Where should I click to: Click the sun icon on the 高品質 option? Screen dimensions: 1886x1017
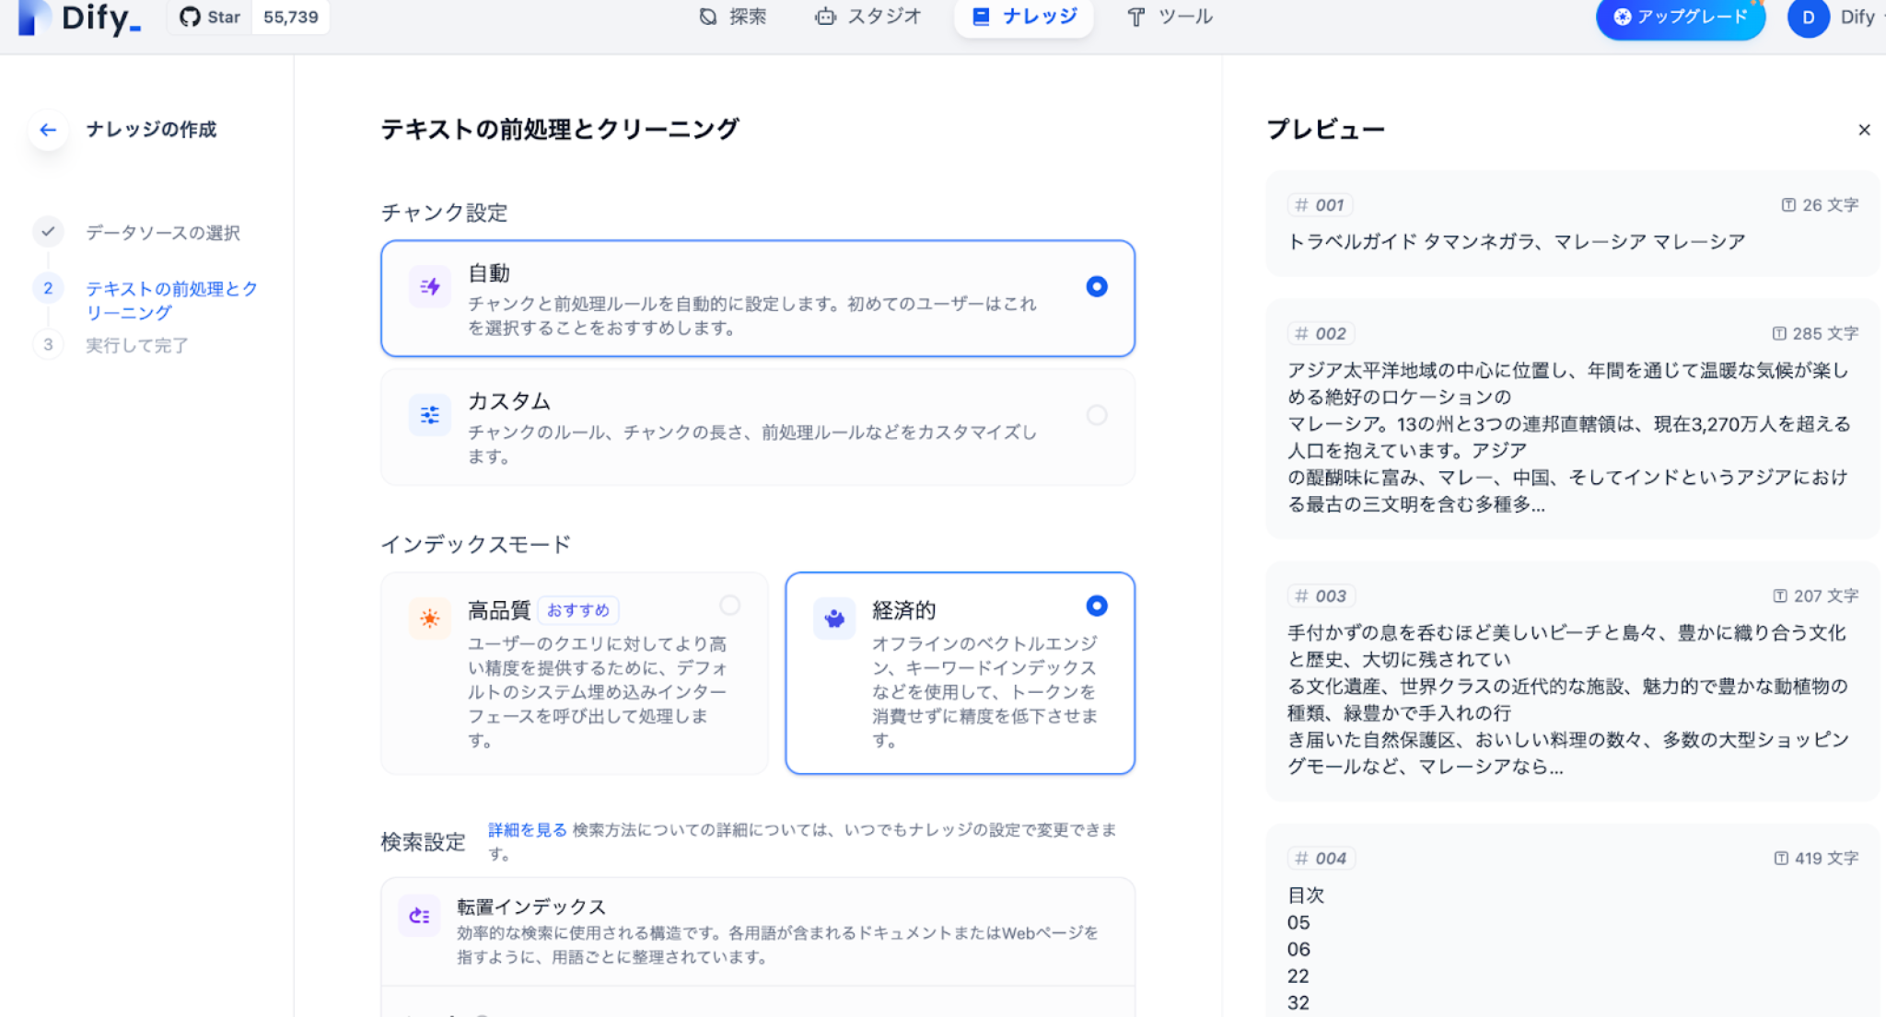click(x=429, y=618)
